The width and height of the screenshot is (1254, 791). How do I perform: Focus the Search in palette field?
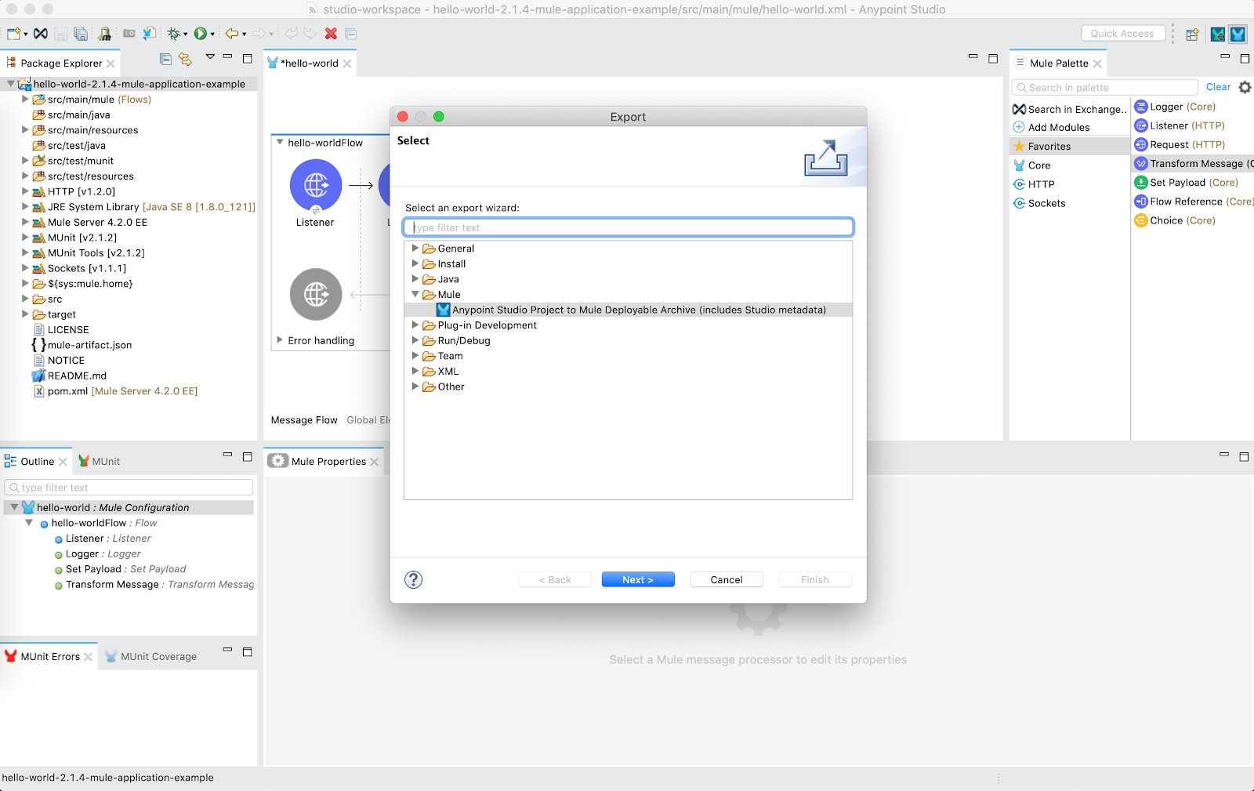(1105, 88)
